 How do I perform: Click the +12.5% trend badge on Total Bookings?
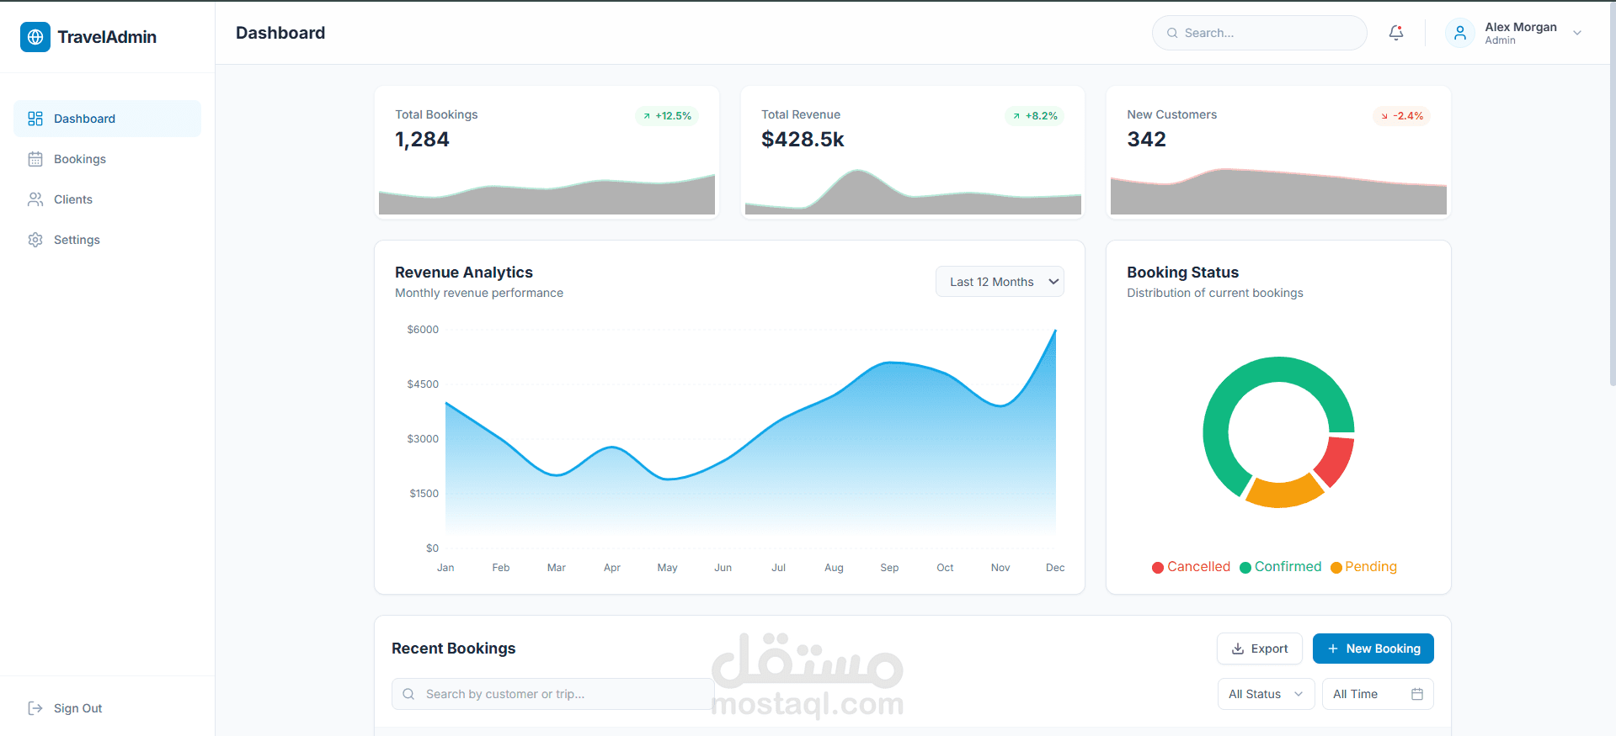coord(667,116)
